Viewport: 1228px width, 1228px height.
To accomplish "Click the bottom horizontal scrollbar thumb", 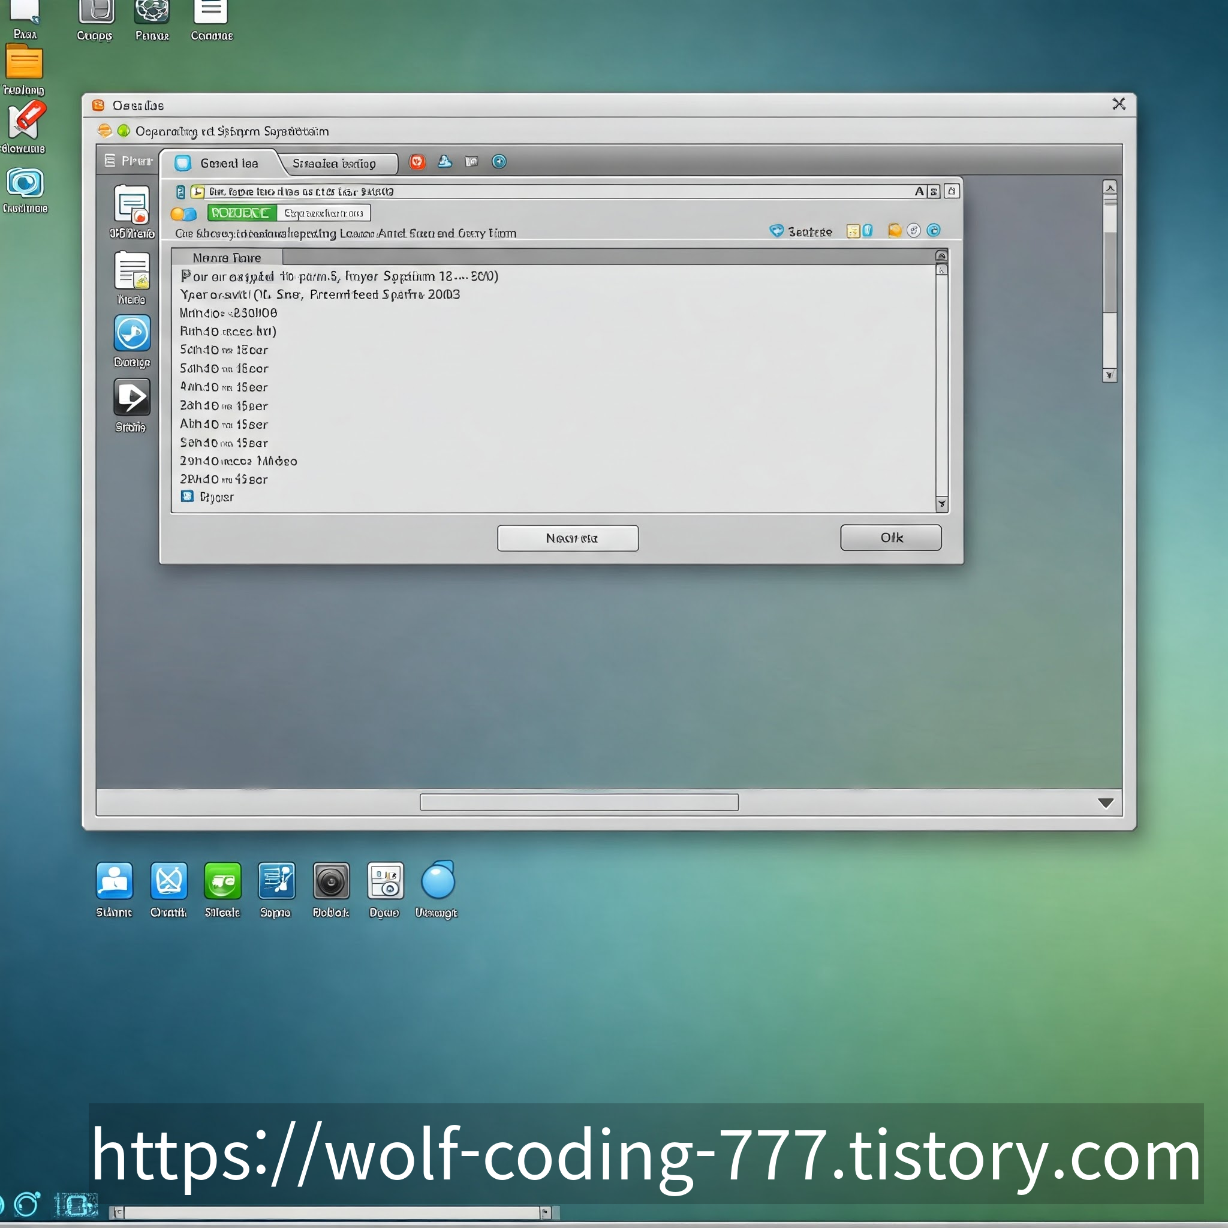I will (579, 802).
